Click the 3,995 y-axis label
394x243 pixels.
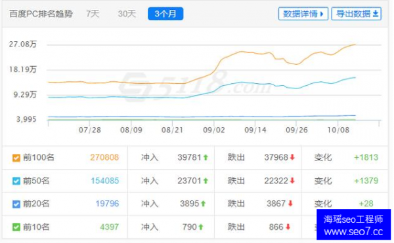tap(26, 119)
